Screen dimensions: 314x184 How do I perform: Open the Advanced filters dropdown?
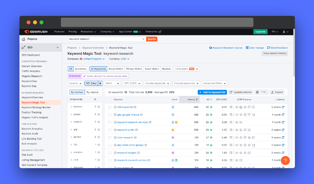pyautogui.click(x=215, y=83)
